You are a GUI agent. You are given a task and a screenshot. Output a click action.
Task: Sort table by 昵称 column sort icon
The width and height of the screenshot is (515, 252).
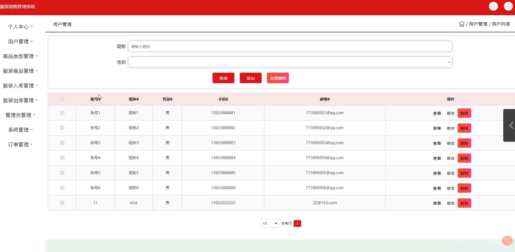138,99
